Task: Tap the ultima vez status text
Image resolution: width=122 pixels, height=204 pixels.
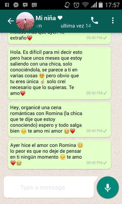Action: (76, 26)
